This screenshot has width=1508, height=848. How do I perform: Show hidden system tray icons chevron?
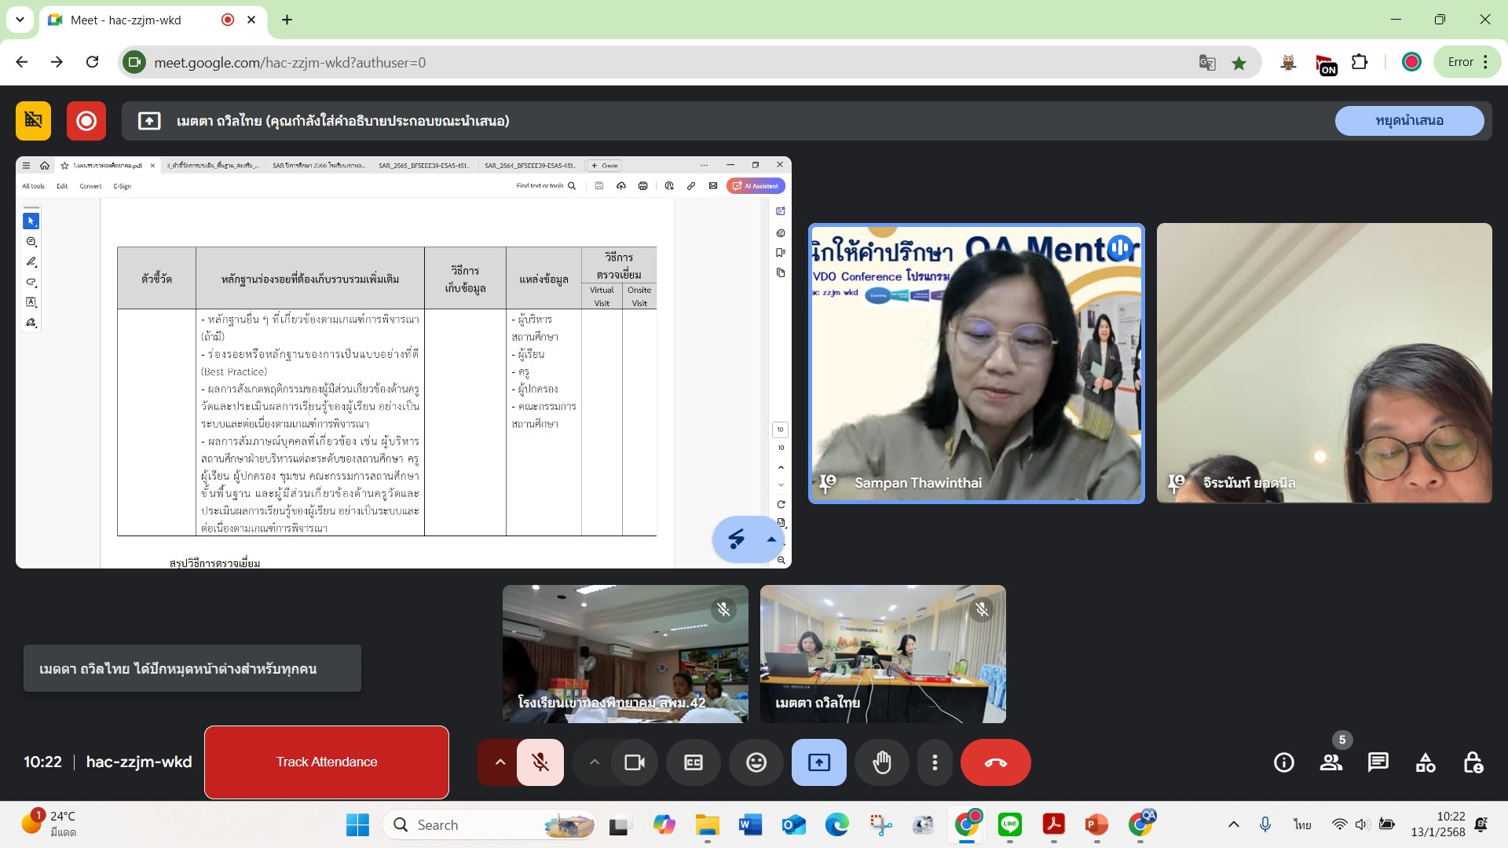click(1233, 824)
